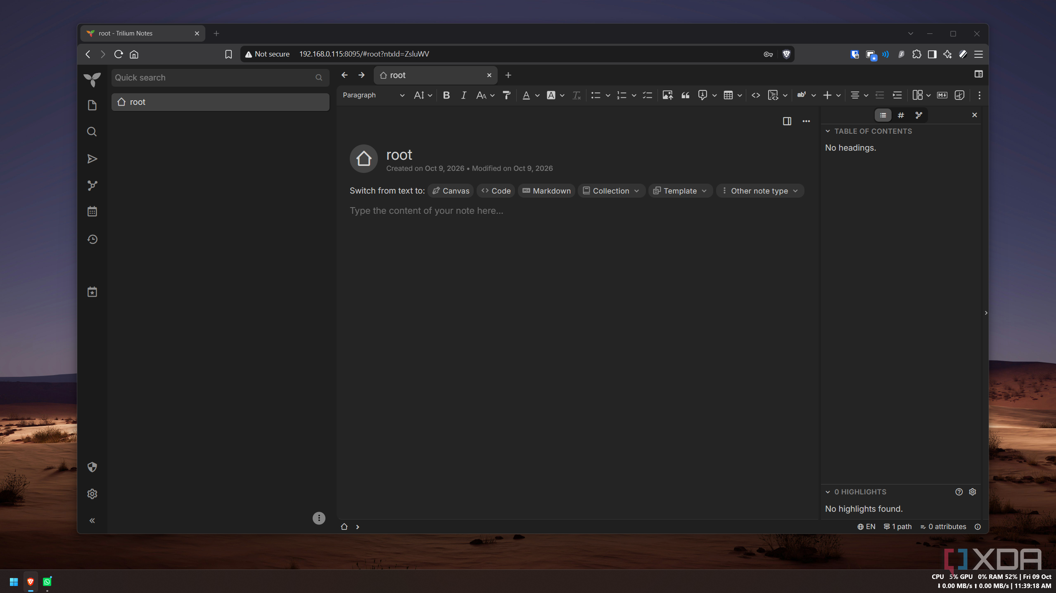Expand the Template dropdown

pos(680,191)
